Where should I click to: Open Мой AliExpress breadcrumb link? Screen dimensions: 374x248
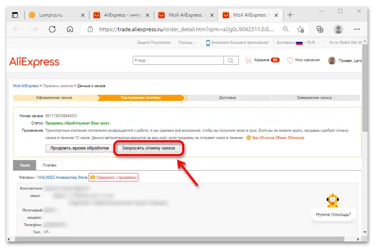tap(25, 86)
